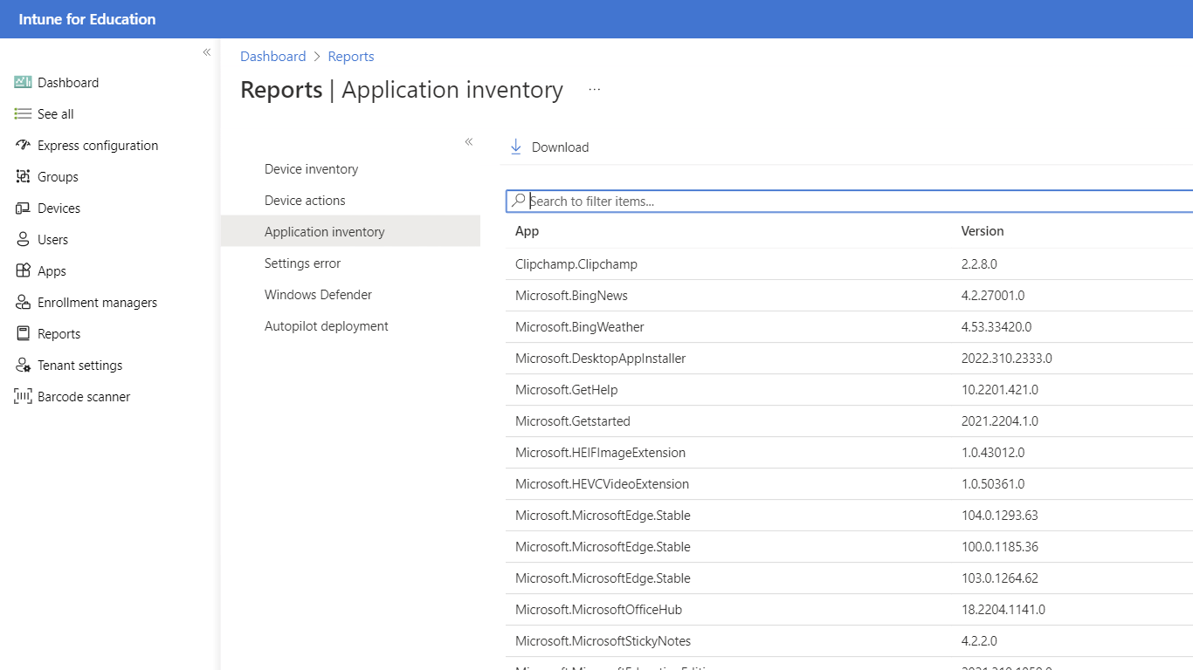Click the Reports breadcrumb link
Screen dimensions: 1193x670
351,57
